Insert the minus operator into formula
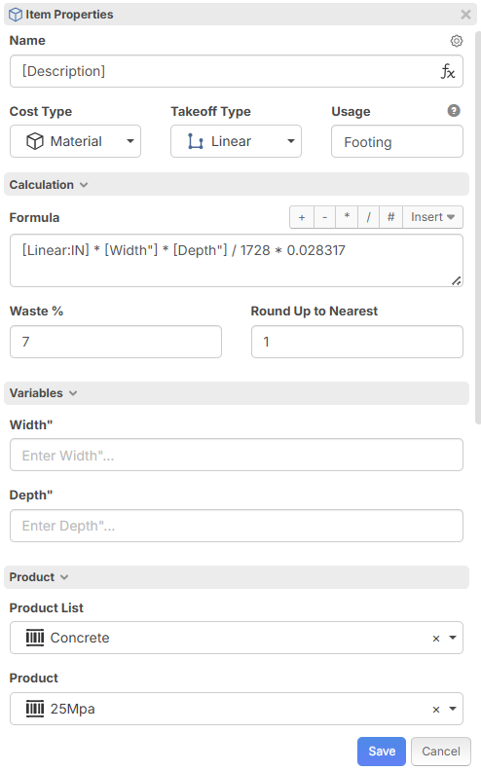The width and height of the screenshot is (481, 771). [x=324, y=217]
